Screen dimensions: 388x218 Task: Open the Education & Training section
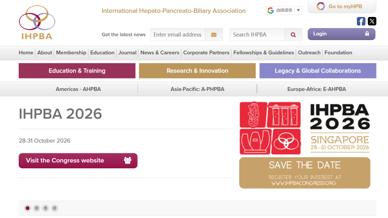77,71
